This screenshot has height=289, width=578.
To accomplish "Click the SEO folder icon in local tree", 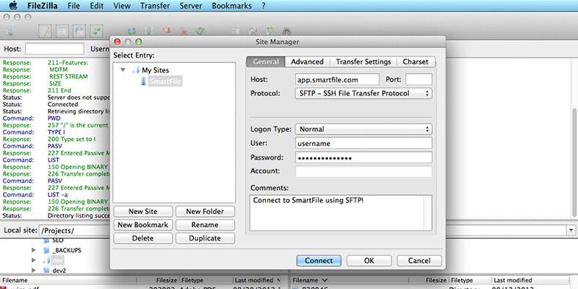I will pyautogui.click(x=46, y=241).
